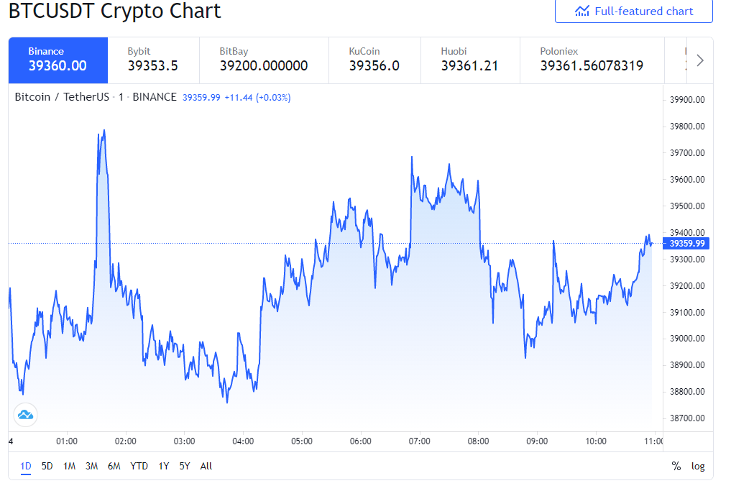731x491 pixels.
Task: Switch the chart range to 5D
Action: point(47,466)
